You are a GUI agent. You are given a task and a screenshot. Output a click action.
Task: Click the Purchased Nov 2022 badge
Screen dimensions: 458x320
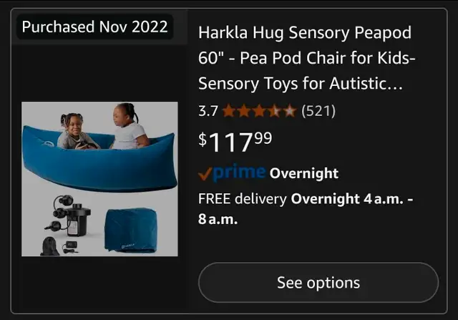[x=95, y=27]
